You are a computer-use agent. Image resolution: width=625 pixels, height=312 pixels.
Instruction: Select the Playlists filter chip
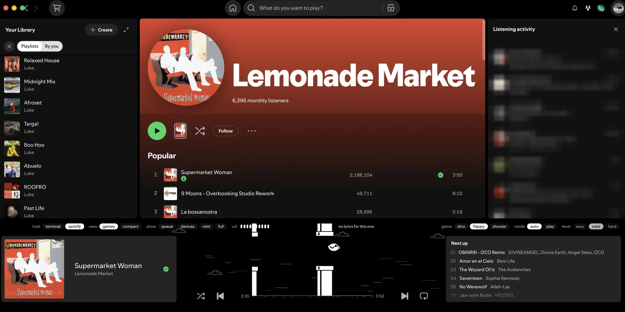pyautogui.click(x=30, y=46)
